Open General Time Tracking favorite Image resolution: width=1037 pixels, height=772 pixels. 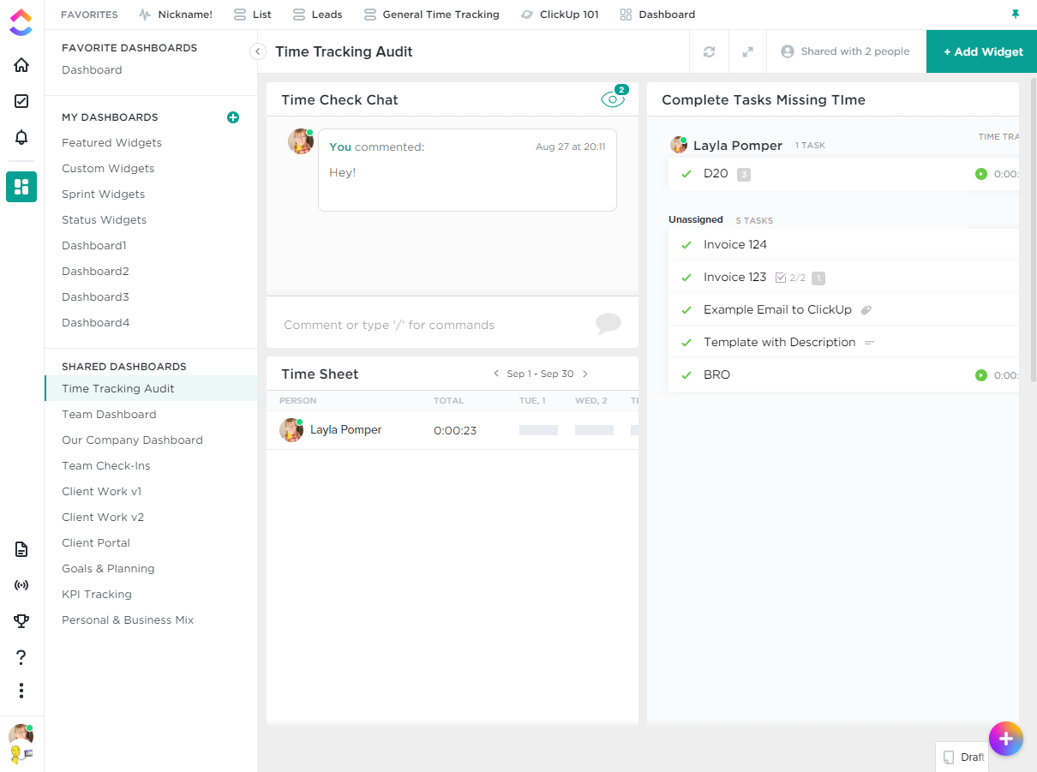(x=432, y=15)
